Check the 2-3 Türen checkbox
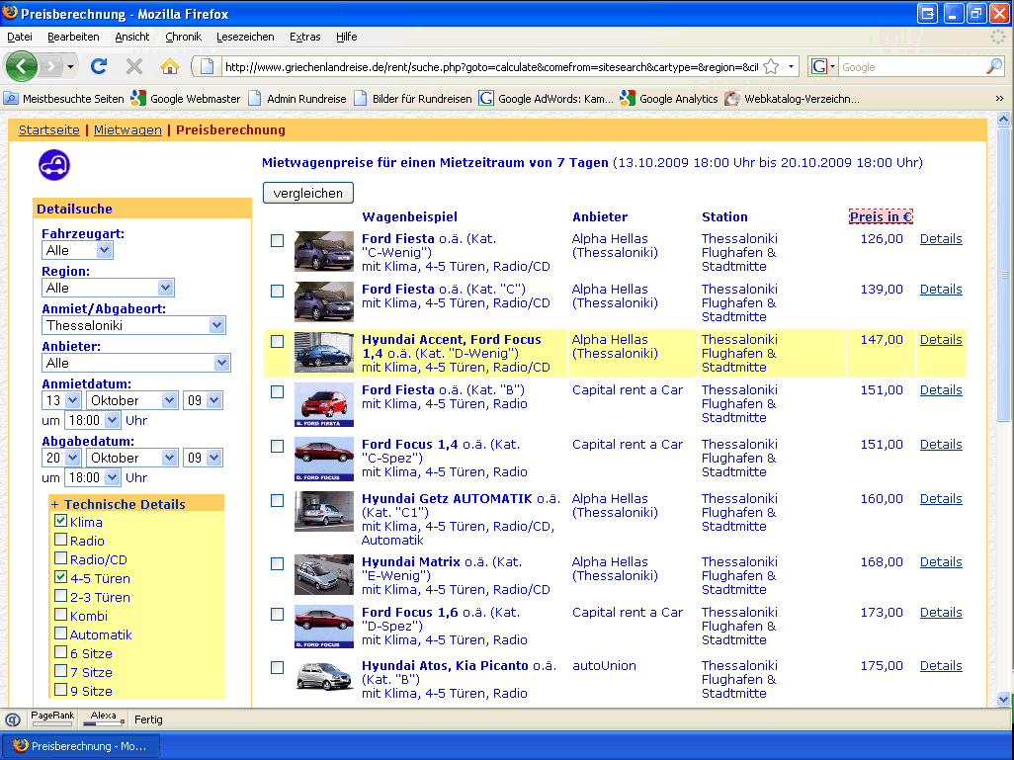The image size is (1014, 760). (61, 596)
